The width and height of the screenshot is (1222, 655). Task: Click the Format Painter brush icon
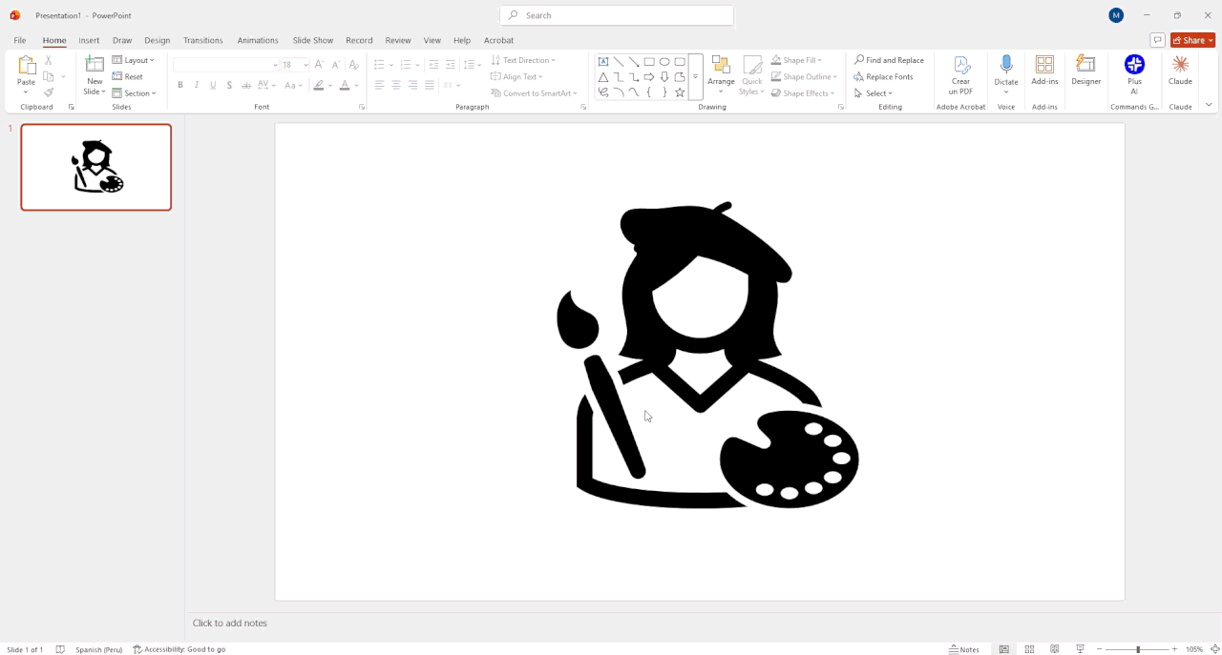coord(49,92)
